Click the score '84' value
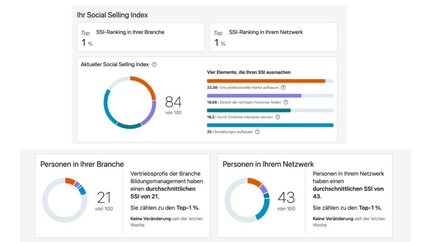The width and height of the screenshot is (431, 242). (x=173, y=102)
